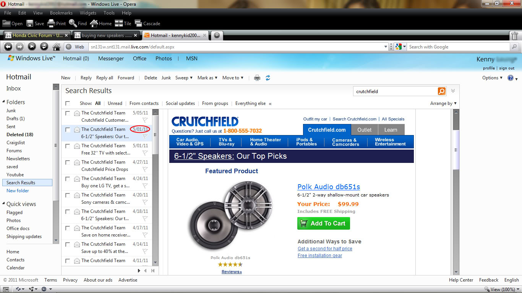Open the Sweep dropdown menu
Screen dimensions: 522x293
[184, 78]
